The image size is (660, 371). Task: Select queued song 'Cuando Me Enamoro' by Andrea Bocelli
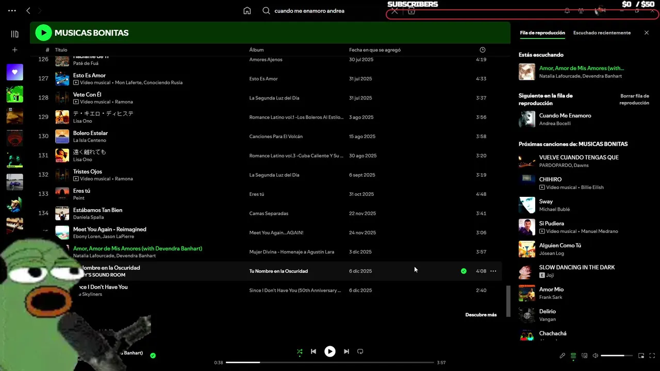pyautogui.click(x=565, y=116)
